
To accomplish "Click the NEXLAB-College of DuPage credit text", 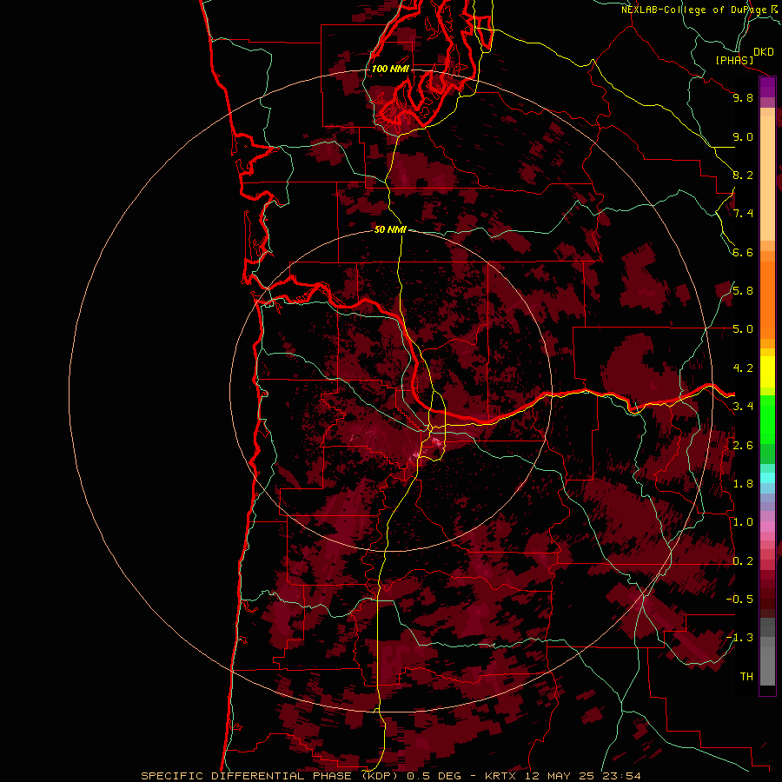I will [699, 10].
